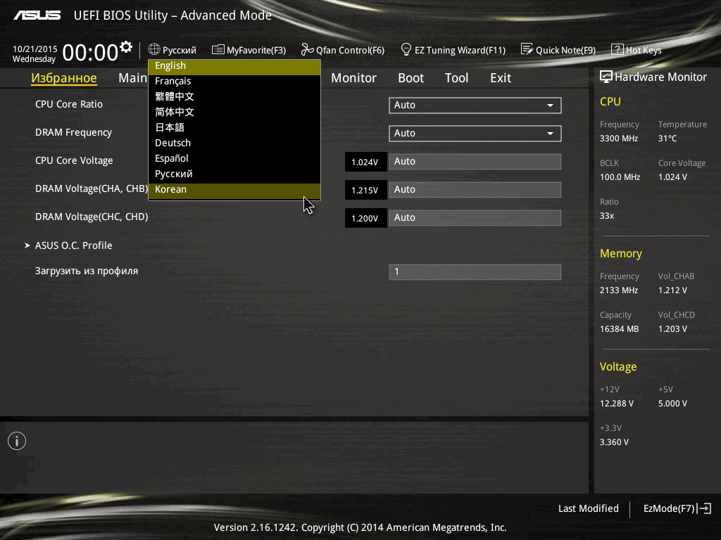Click the EzMode exit arrow icon
This screenshot has width=721, height=540.
(x=704, y=508)
